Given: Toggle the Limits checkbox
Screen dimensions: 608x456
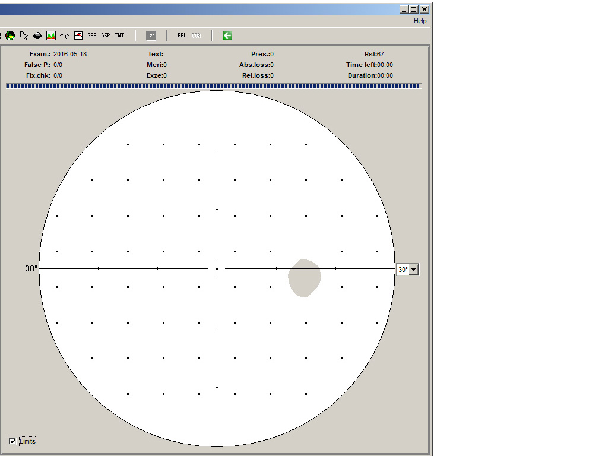Looking at the screenshot, I should click(12, 441).
